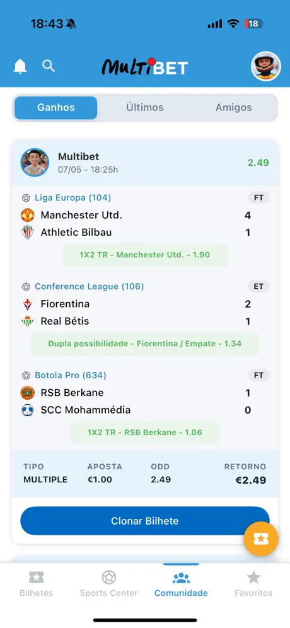Open the profile avatar with helmet
Image resolution: width=290 pixels, height=628 pixels.
coord(265,66)
